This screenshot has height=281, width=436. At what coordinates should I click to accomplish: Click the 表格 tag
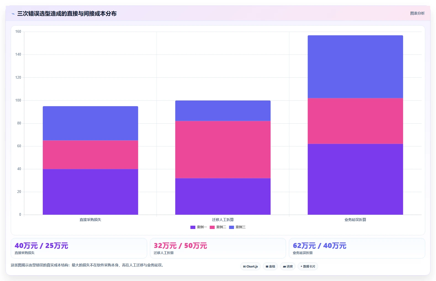click(270, 266)
